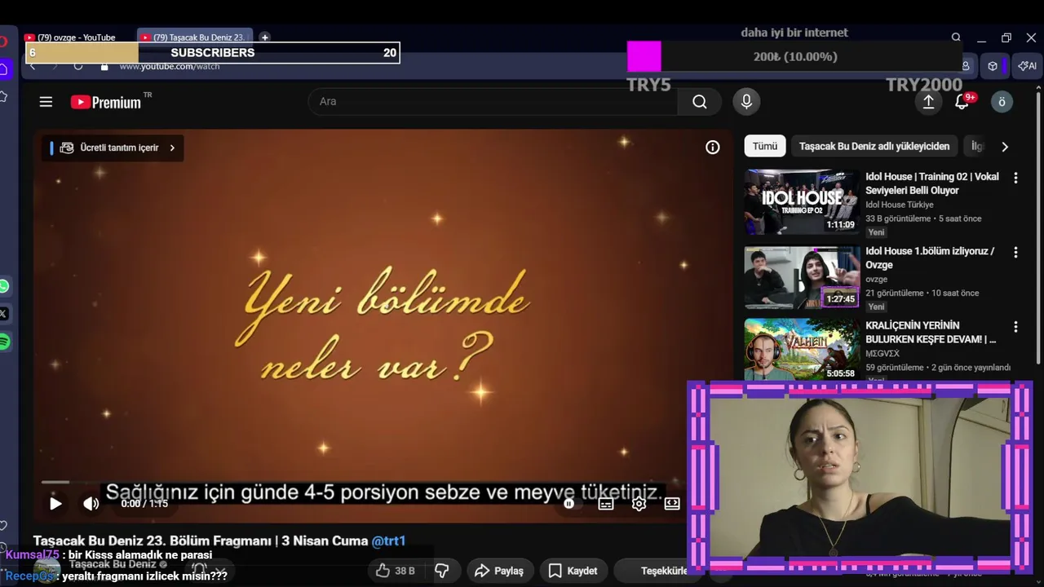Toggle subtitles in the player
The image size is (1044, 587).
(x=606, y=503)
